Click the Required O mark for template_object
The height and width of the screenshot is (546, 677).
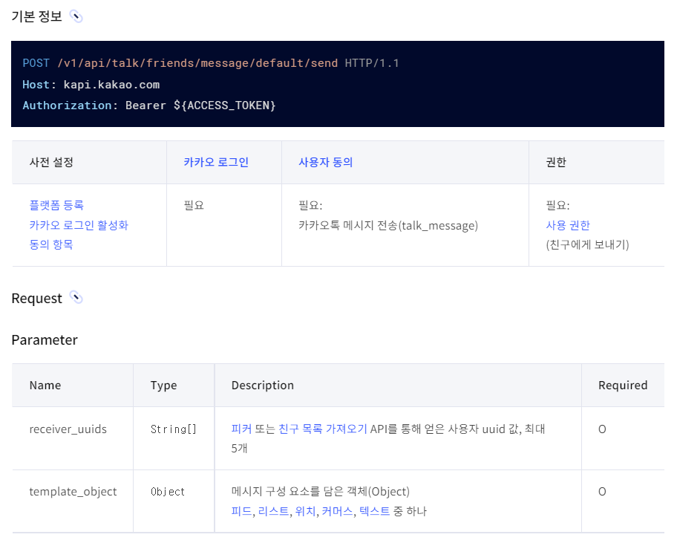tap(602, 492)
